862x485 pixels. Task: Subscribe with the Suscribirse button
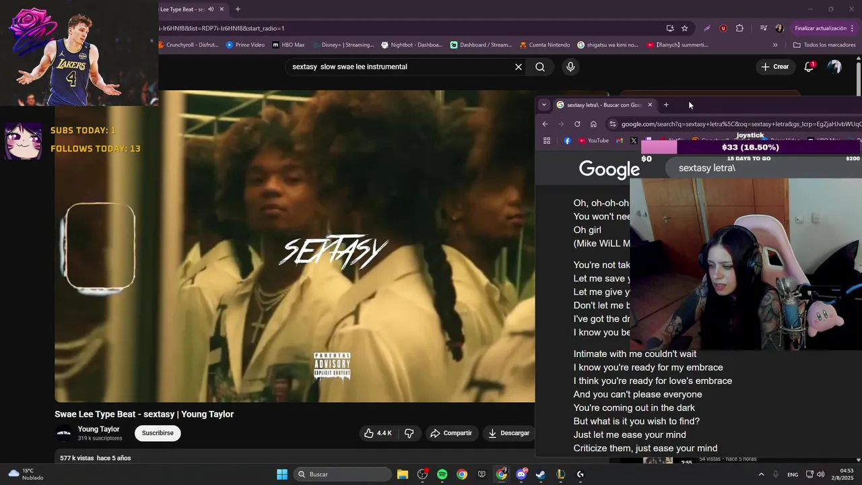pos(158,433)
